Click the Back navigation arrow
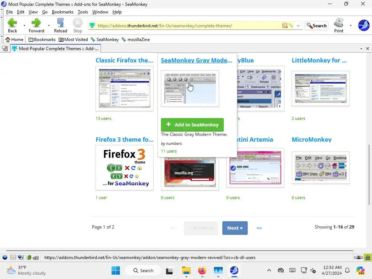 click(12, 23)
